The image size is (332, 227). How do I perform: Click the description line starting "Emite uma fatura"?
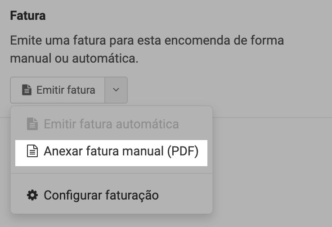coord(147,40)
